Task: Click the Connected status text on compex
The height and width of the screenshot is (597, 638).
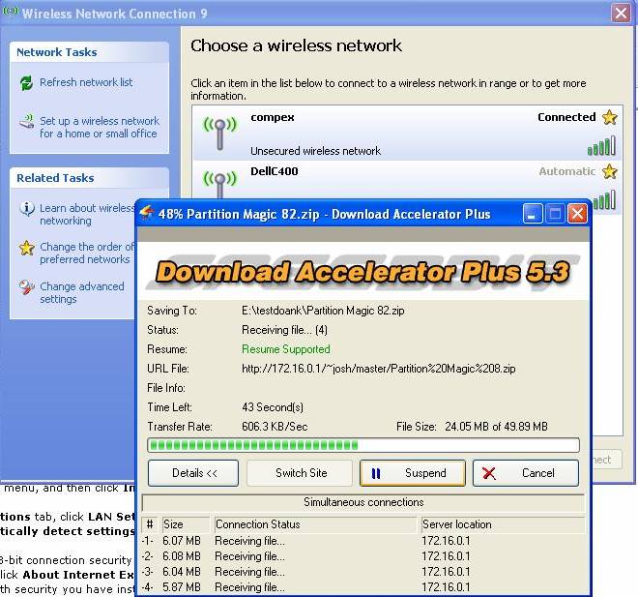Action: (566, 117)
